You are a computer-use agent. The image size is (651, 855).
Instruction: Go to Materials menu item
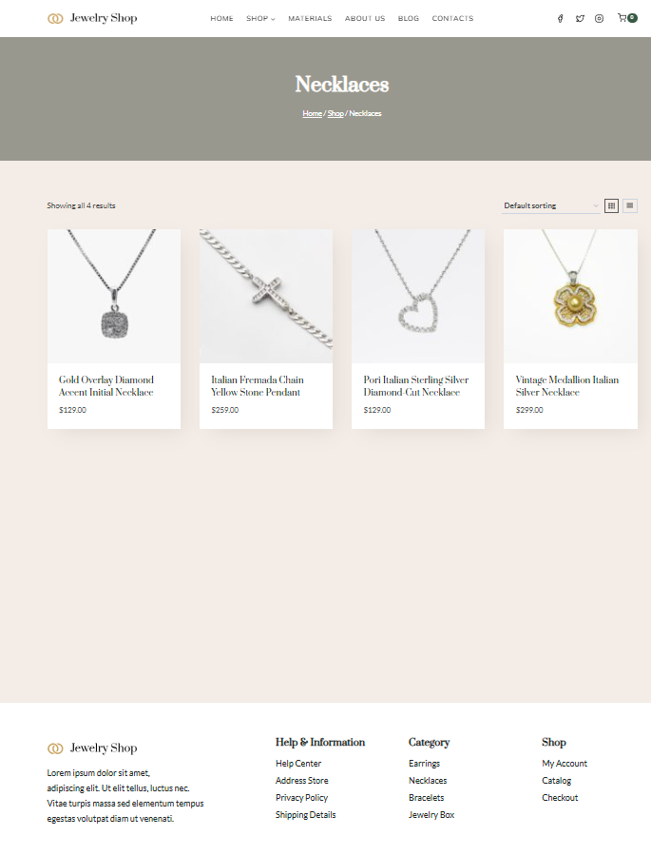pos(310,18)
